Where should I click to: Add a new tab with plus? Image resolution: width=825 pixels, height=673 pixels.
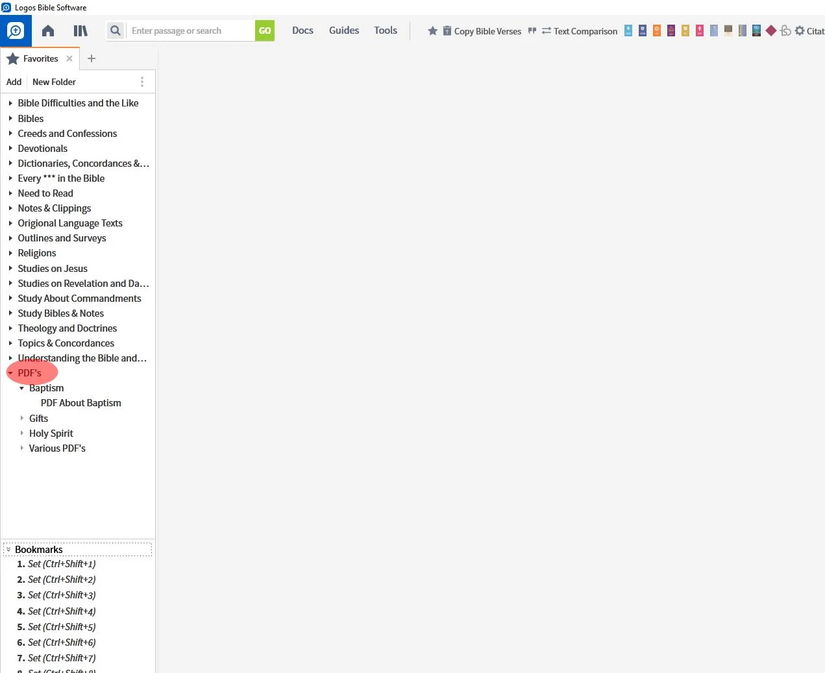click(92, 58)
